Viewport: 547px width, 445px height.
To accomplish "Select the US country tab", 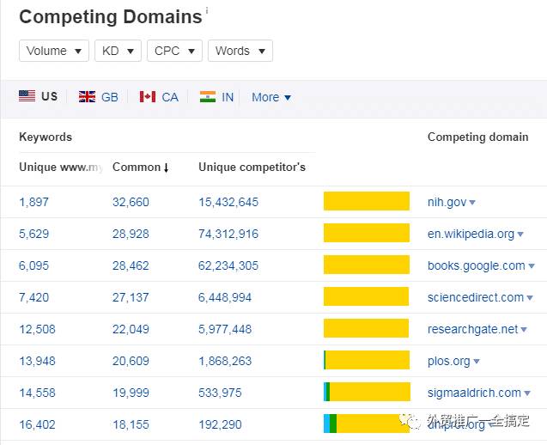I will (x=39, y=96).
